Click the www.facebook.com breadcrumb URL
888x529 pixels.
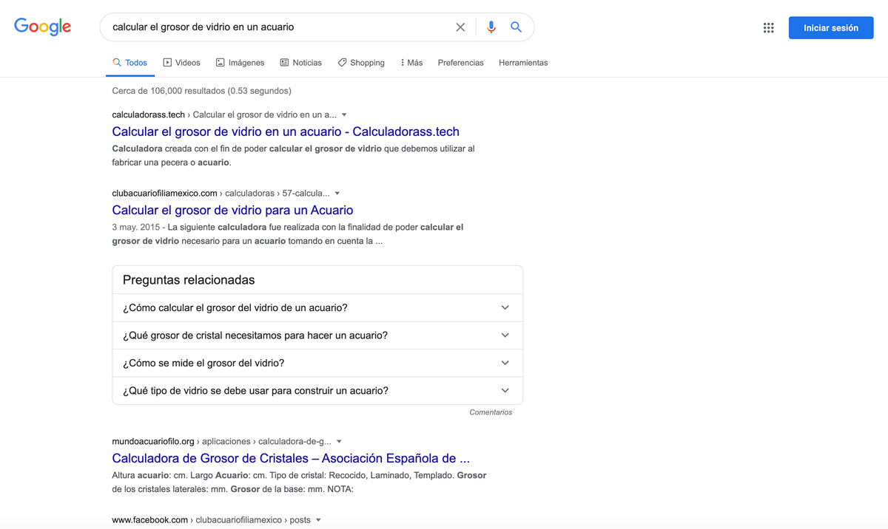[212, 519]
